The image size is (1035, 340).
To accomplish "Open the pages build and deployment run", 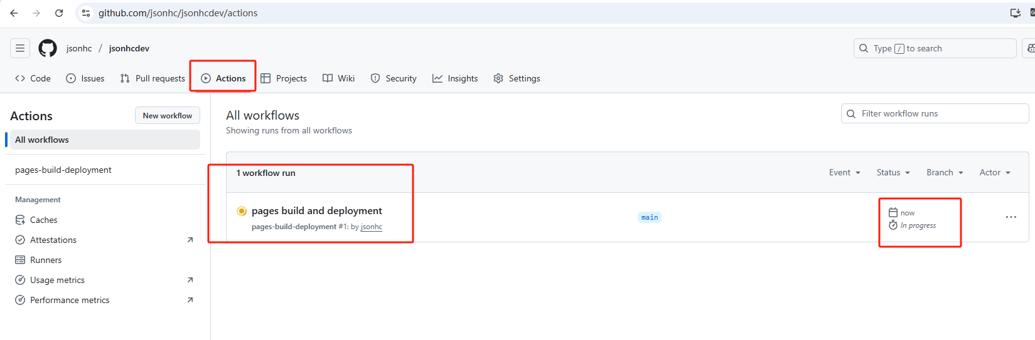I will point(317,211).
